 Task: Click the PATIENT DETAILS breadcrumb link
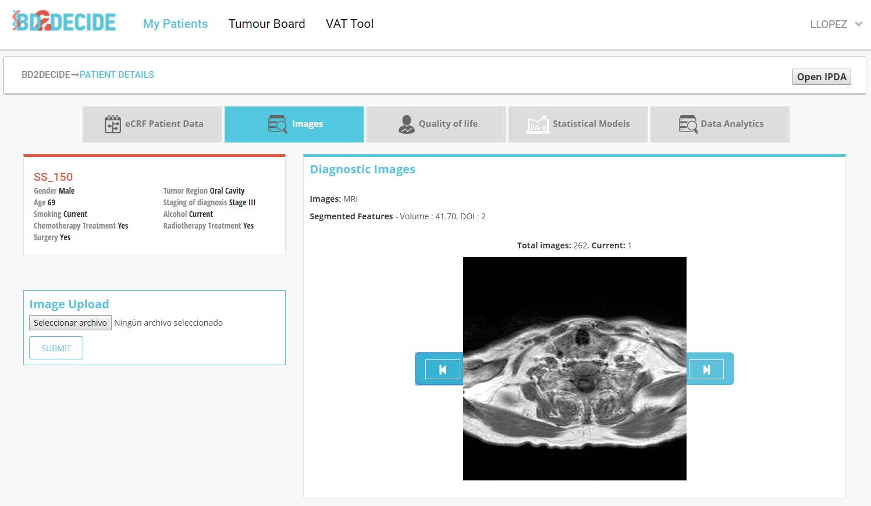click(116, 74)
